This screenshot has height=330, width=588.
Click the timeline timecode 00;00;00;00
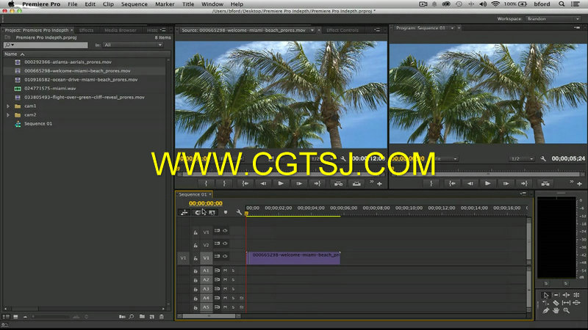(206, 204)
